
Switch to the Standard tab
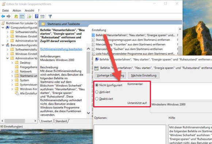[x=61, y=121]
